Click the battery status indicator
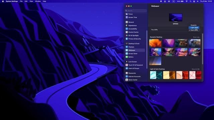This screenshot has width=214, height=120. coord(180,1)
